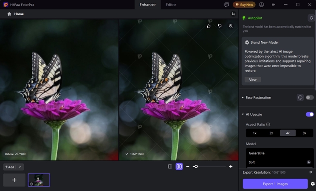Open the crop tool icon

point(233,14)
